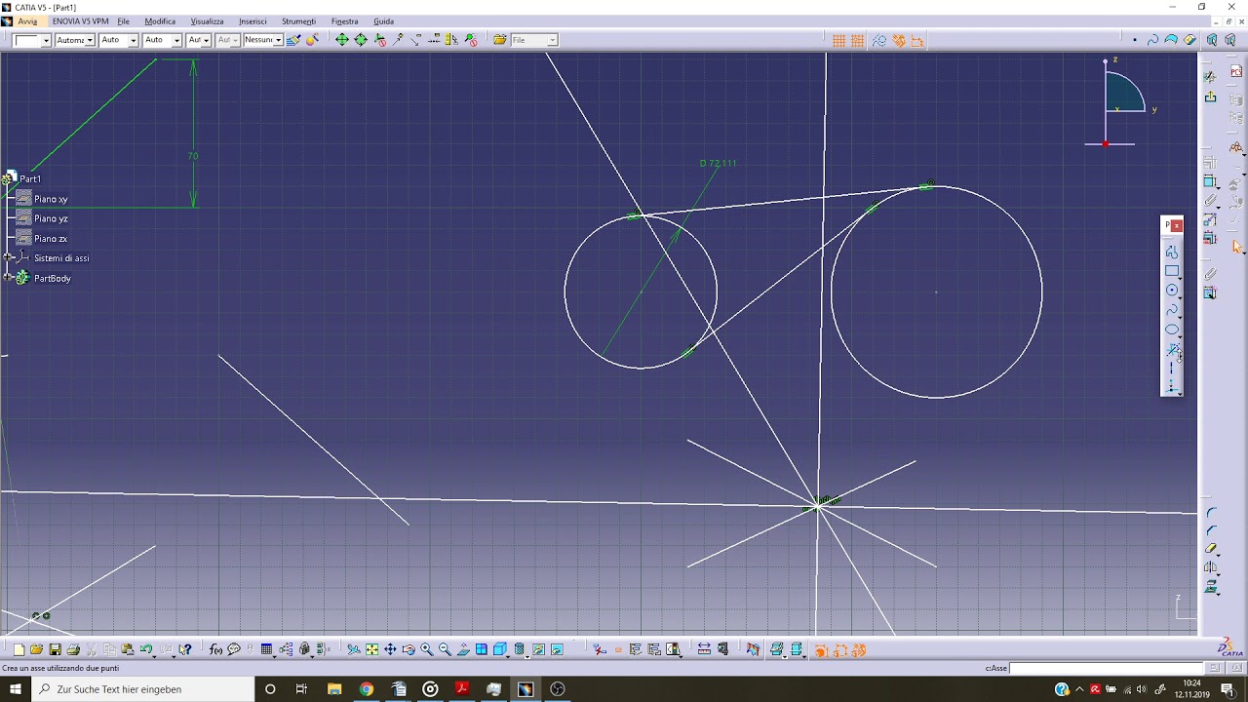
Task: Click the Open file icon in bottom toolbar
Action: (x=36, y=649)
